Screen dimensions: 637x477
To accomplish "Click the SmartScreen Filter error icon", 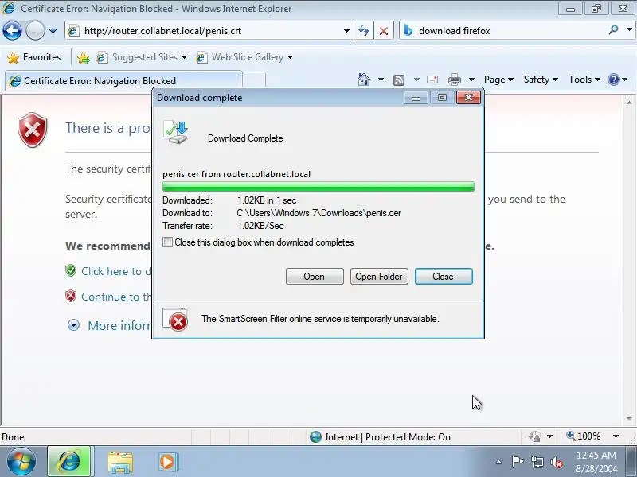I will (x=175, y=320).
